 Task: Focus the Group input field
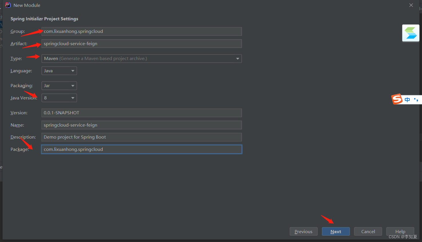click(142, 31)
